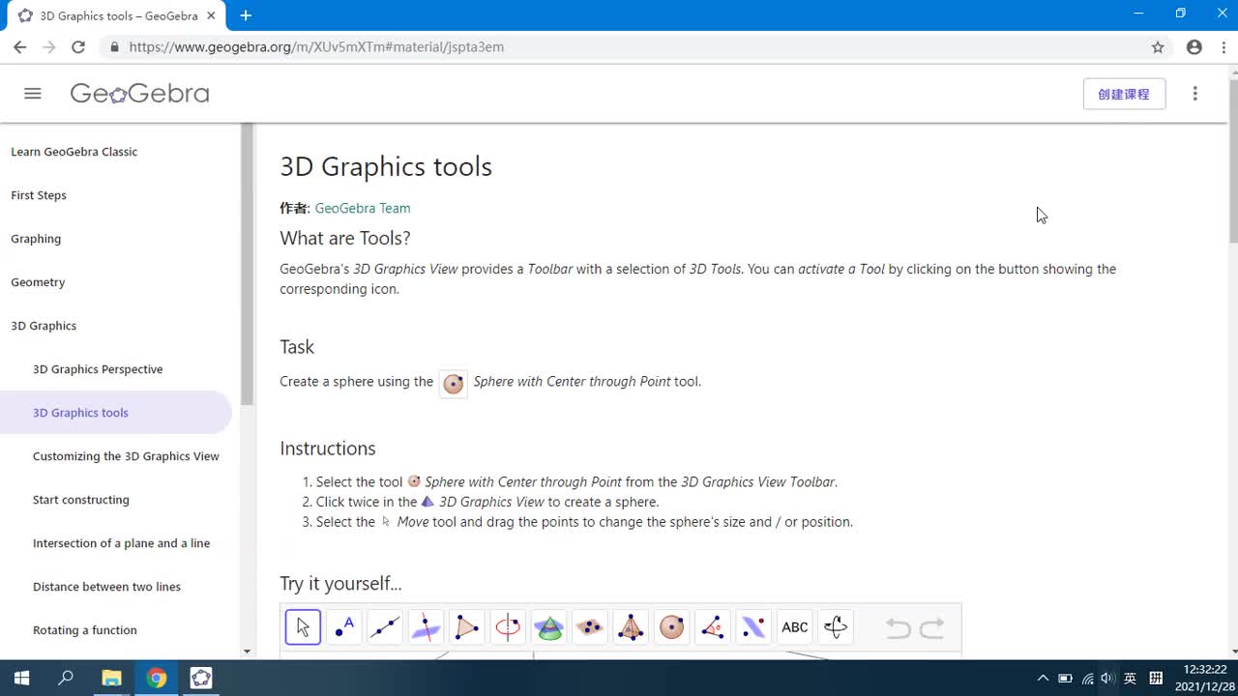Open the three-dot more options menu
1238x696 pixels.
pos(1195,94)
